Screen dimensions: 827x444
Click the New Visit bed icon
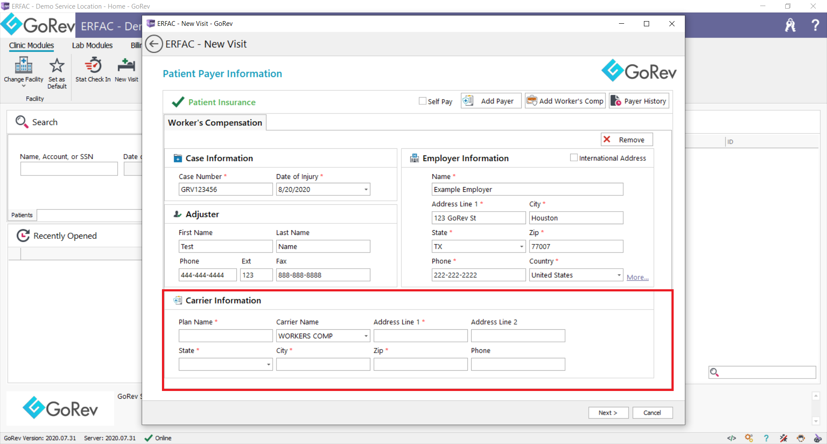point(126,66)
